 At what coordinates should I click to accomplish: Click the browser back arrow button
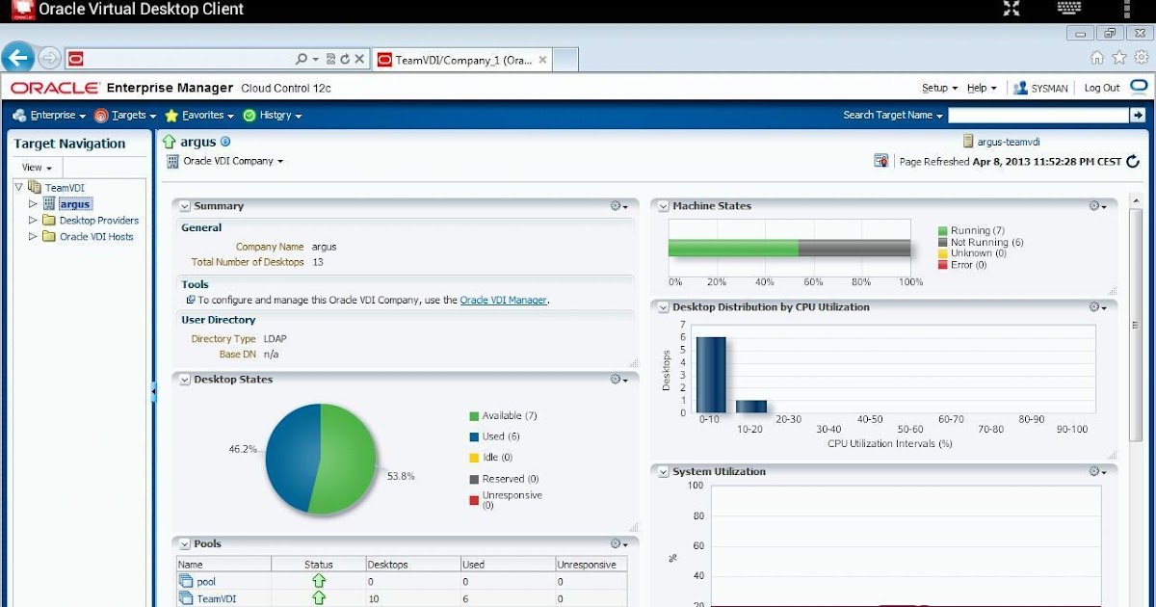point(18,58)
